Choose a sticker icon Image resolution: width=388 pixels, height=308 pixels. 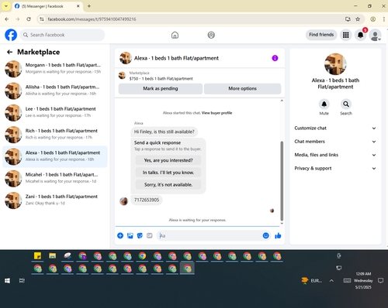point(140,235)
